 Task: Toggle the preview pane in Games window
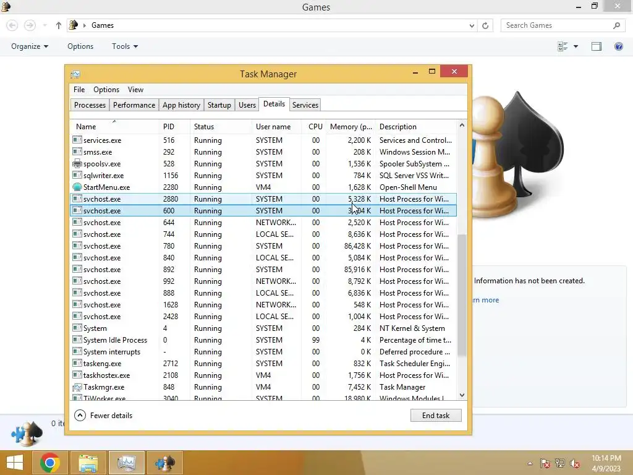point(597,46)
